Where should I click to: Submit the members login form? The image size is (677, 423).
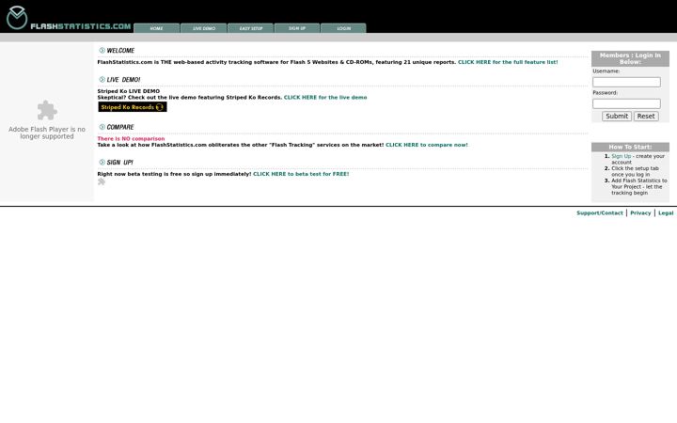click(x=617, y=117)
